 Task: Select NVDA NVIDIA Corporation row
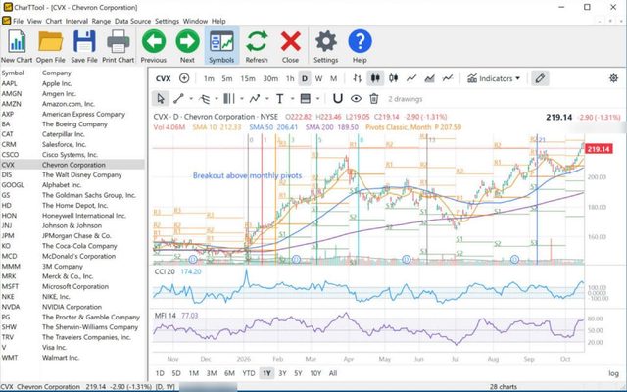click(x=72, y=307)
